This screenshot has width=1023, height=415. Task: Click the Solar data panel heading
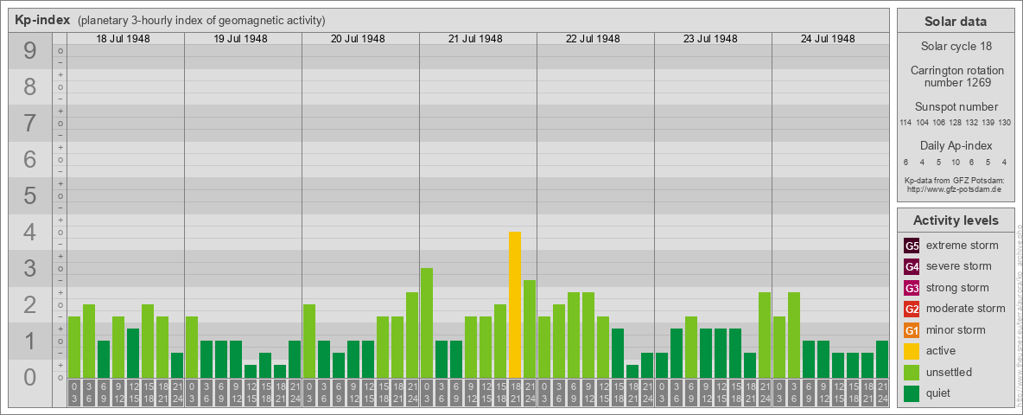click(956, 22)
